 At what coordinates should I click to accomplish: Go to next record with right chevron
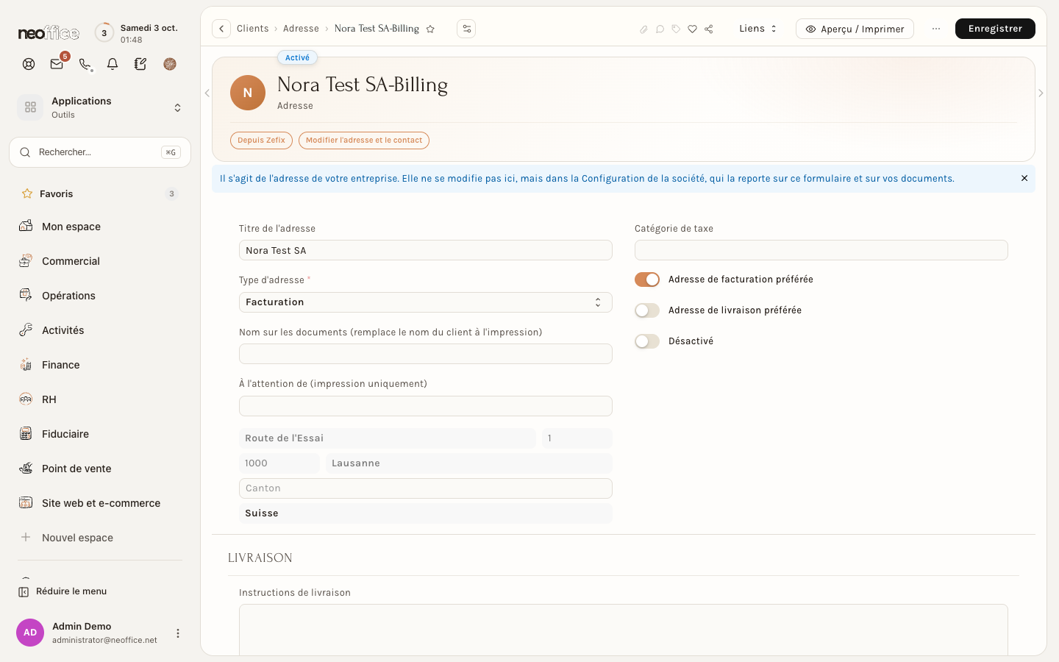click(1041, 93)
